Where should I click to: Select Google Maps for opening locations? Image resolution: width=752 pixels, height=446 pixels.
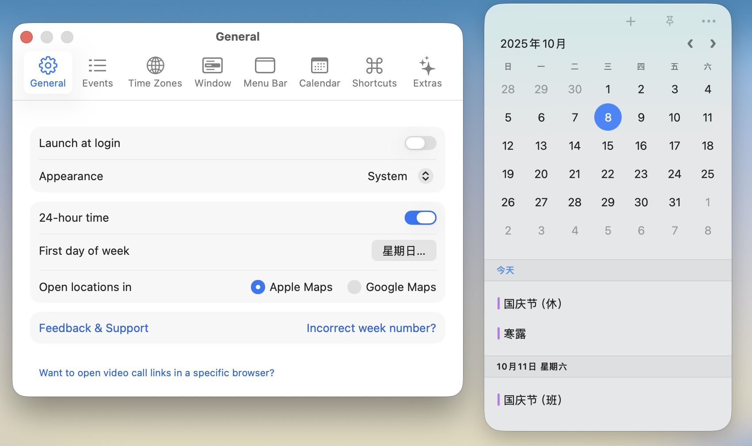(354, 287)
